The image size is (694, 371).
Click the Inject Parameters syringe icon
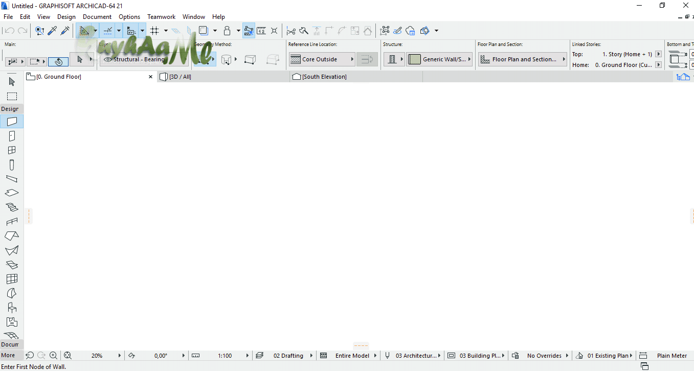tap(65, 31)
